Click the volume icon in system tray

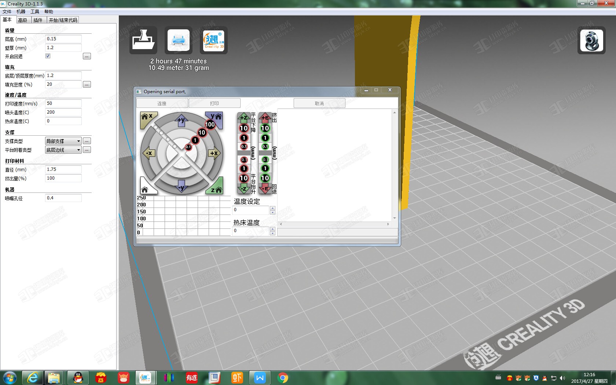[562, 378]
